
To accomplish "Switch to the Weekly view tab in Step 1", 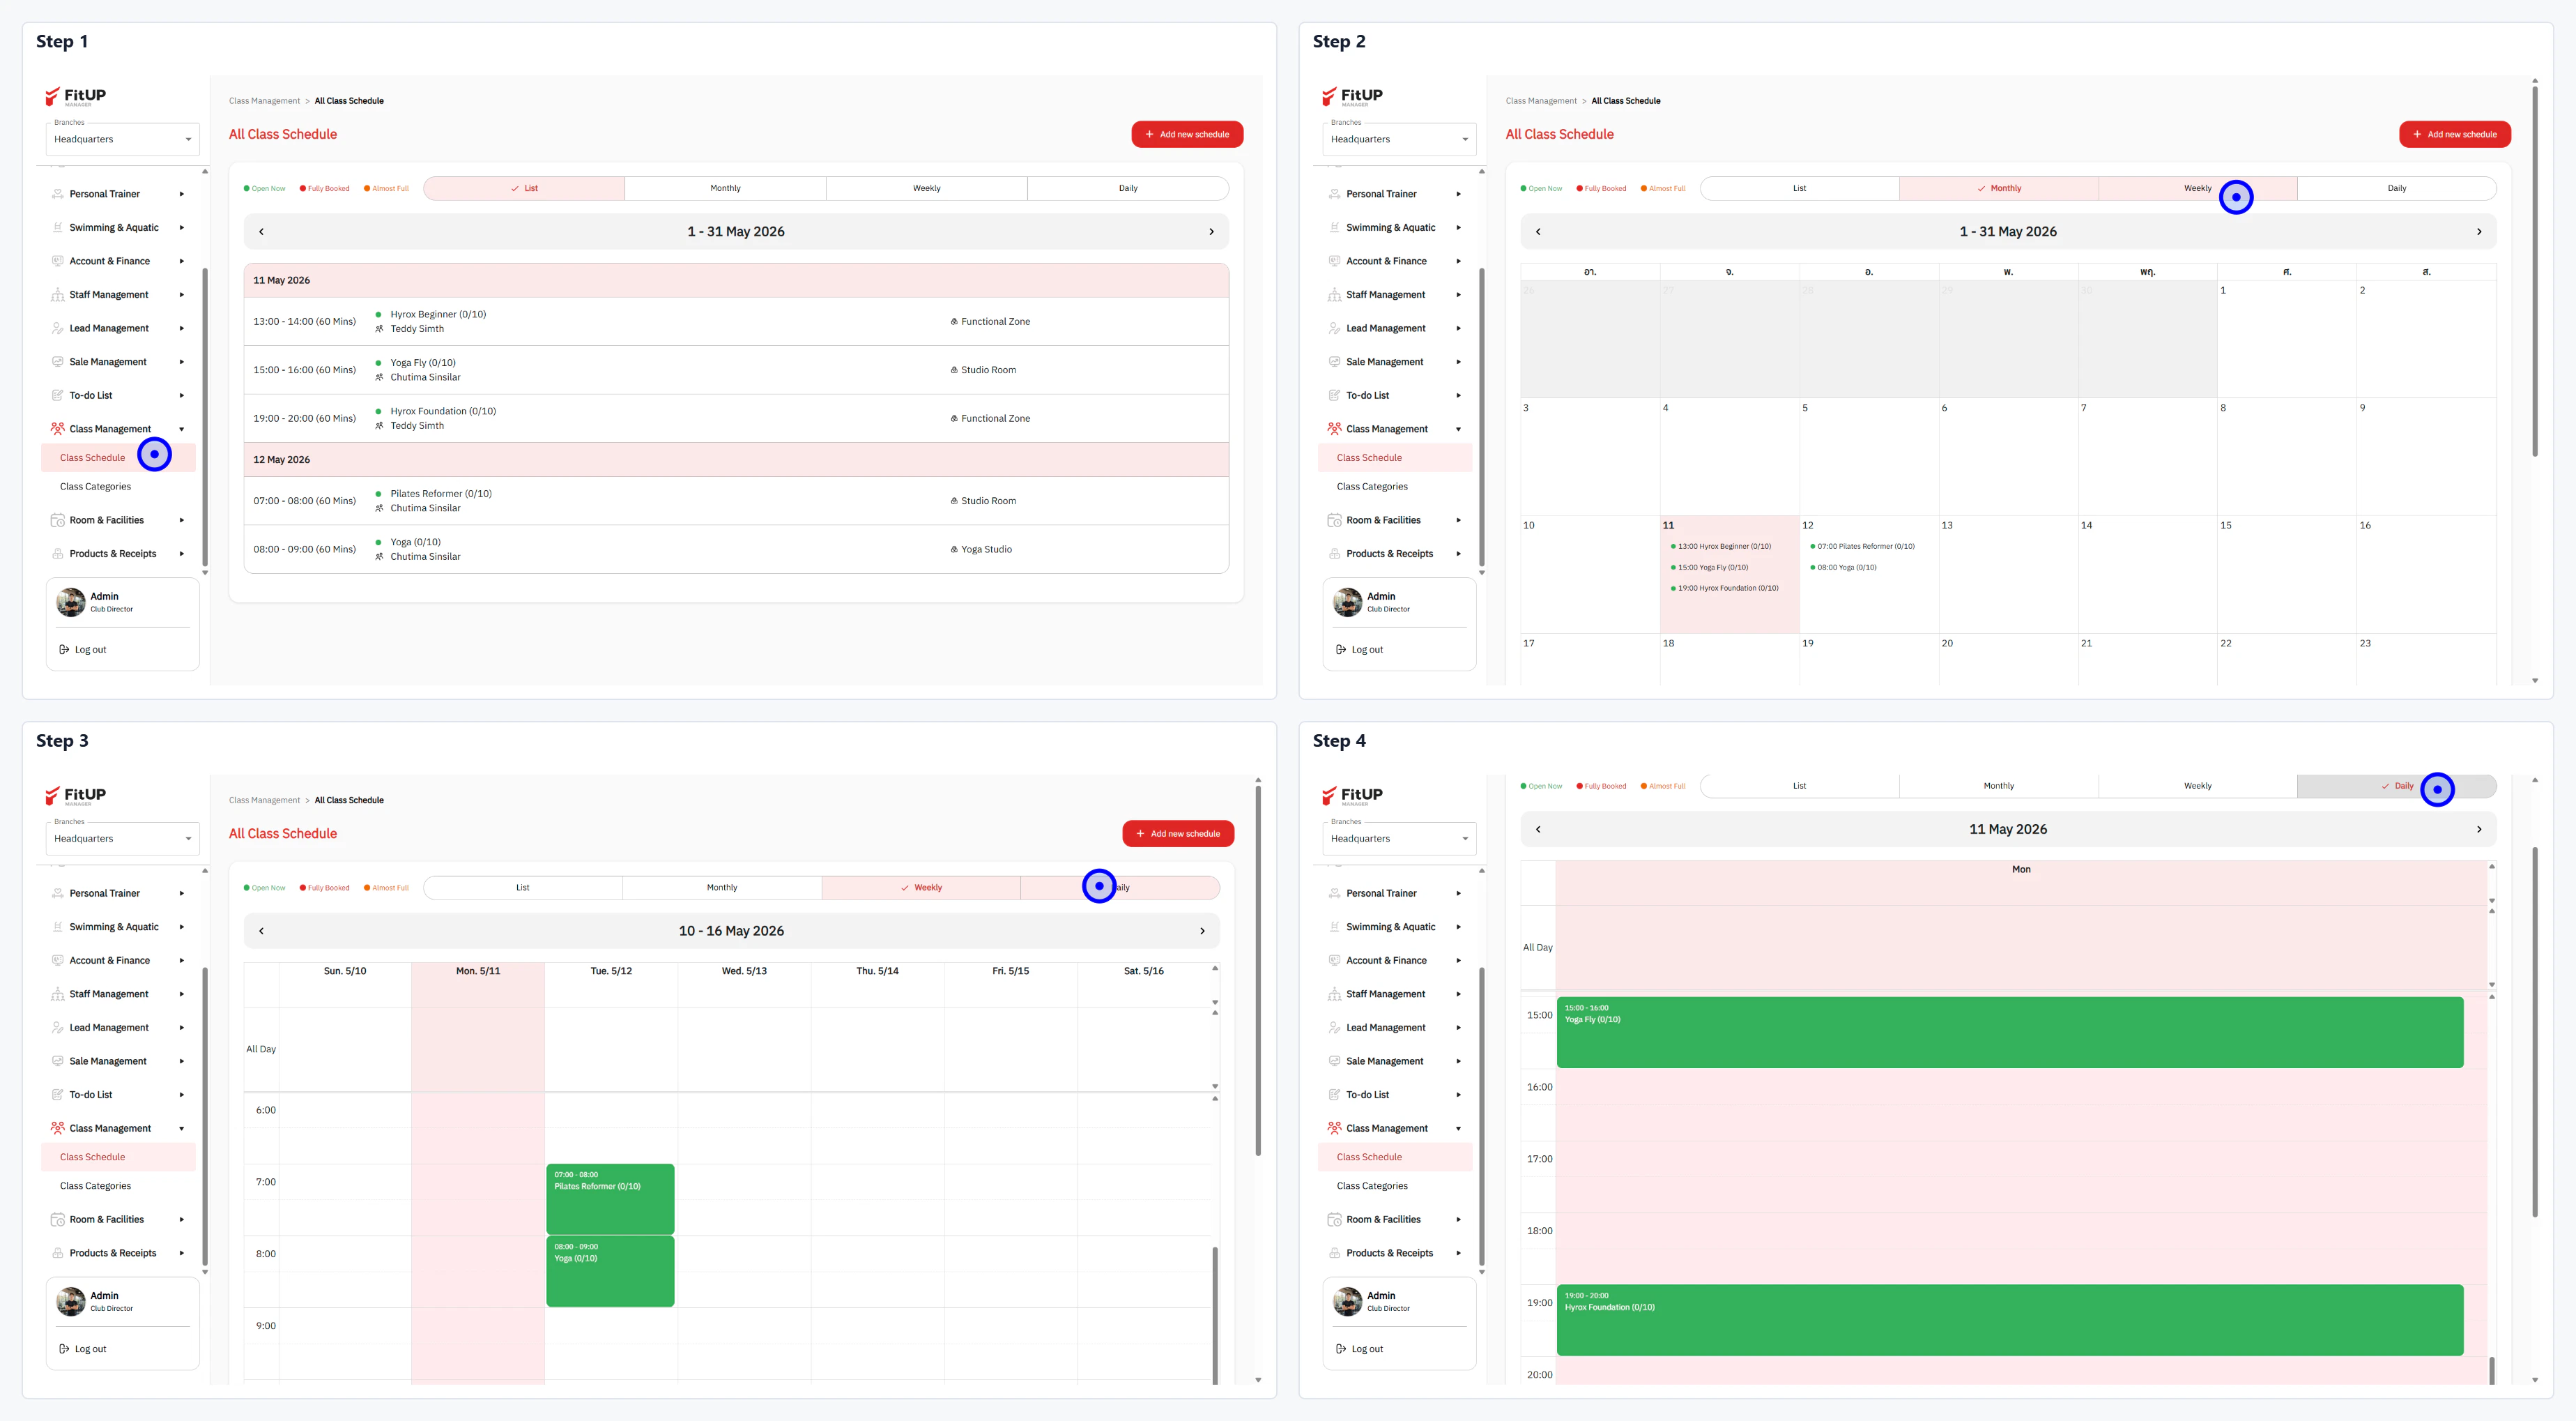I will coord(927,188).
